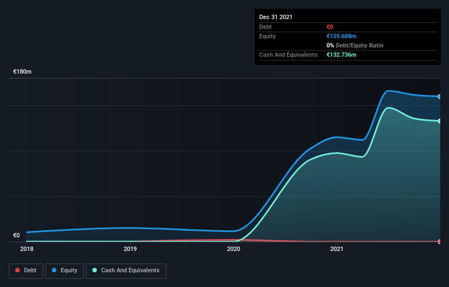Click the €180m y-axis label
This screenshot has width=449, height=287.
point(22,71)
